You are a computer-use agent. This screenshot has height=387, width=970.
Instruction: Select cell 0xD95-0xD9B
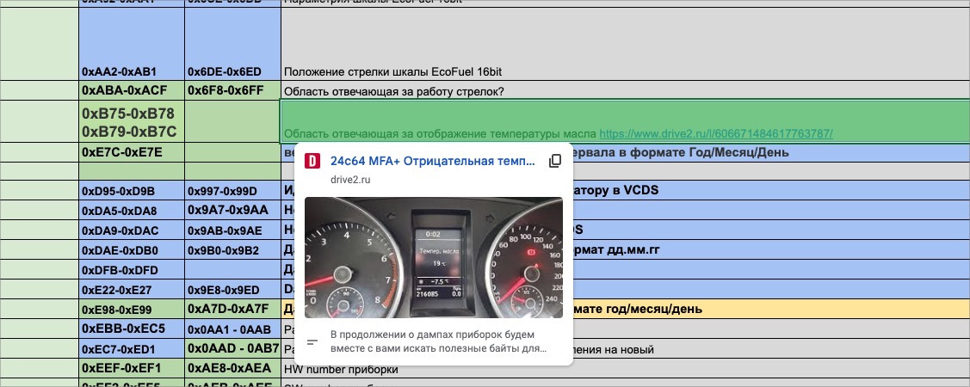(x=132, y=190)
